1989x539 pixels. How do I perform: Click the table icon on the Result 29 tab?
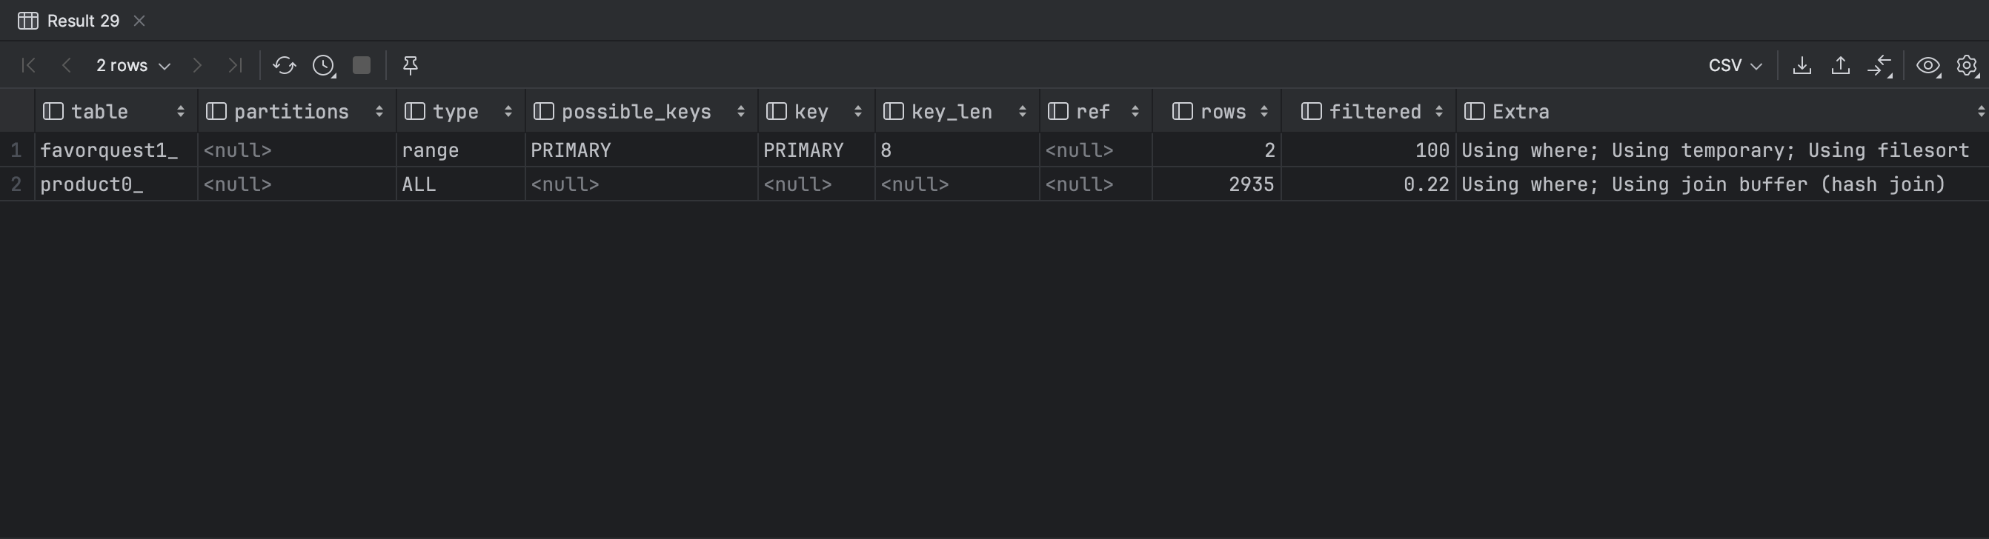point(28,21)
